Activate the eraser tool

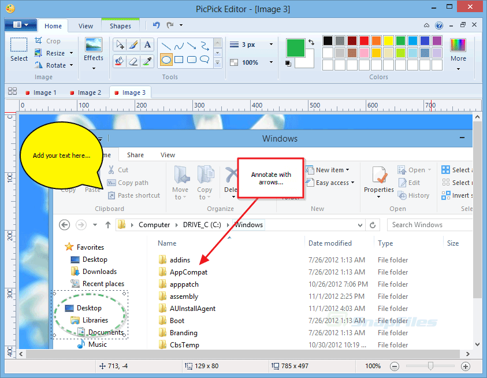[133, 61]
